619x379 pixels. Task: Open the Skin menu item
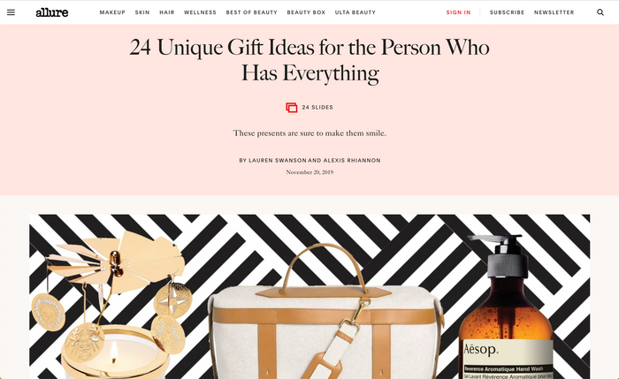tap(142, 12)
